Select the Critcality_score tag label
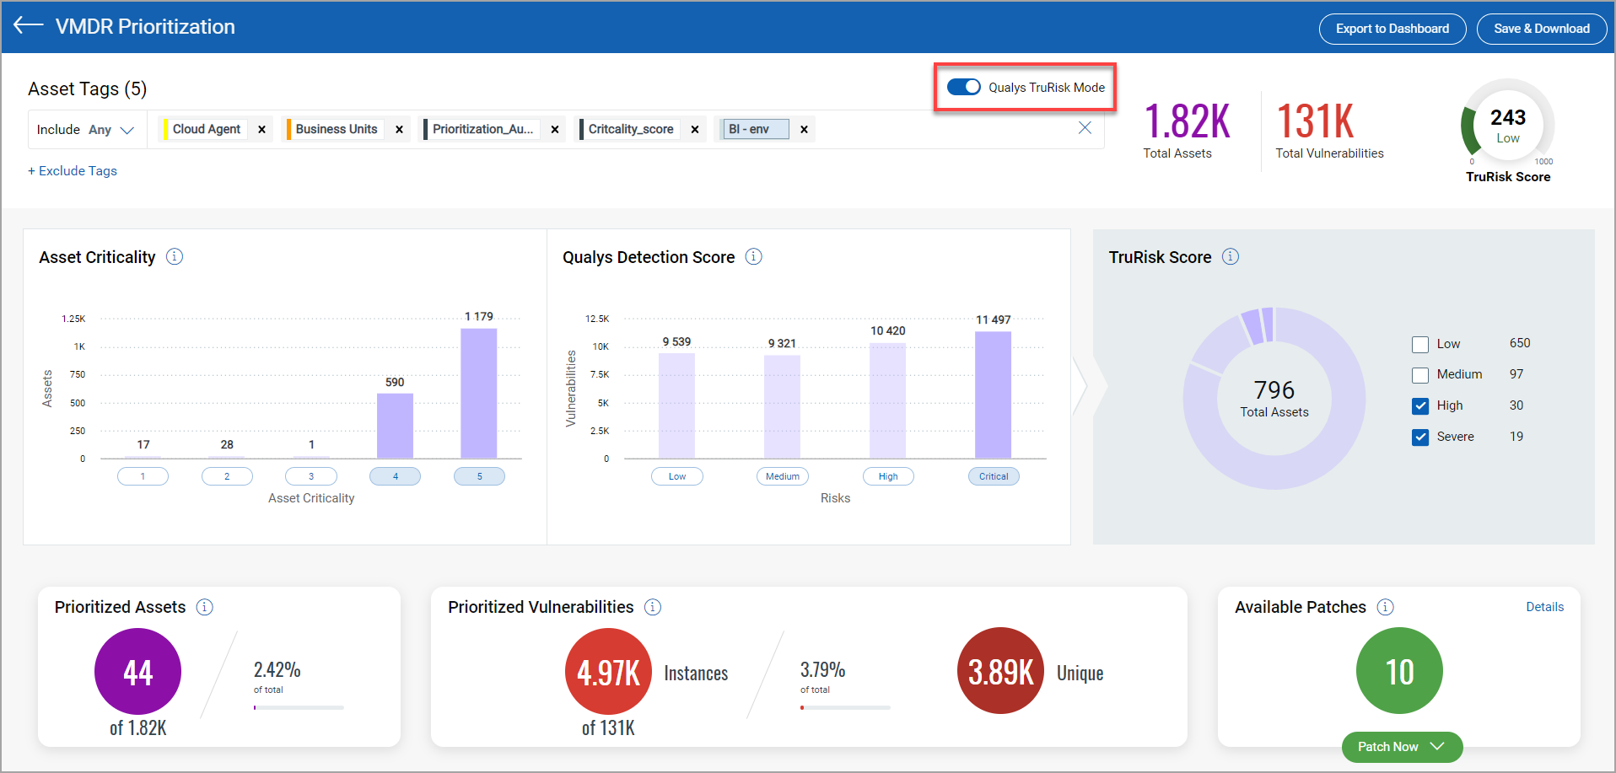 [x=631, y=129]
